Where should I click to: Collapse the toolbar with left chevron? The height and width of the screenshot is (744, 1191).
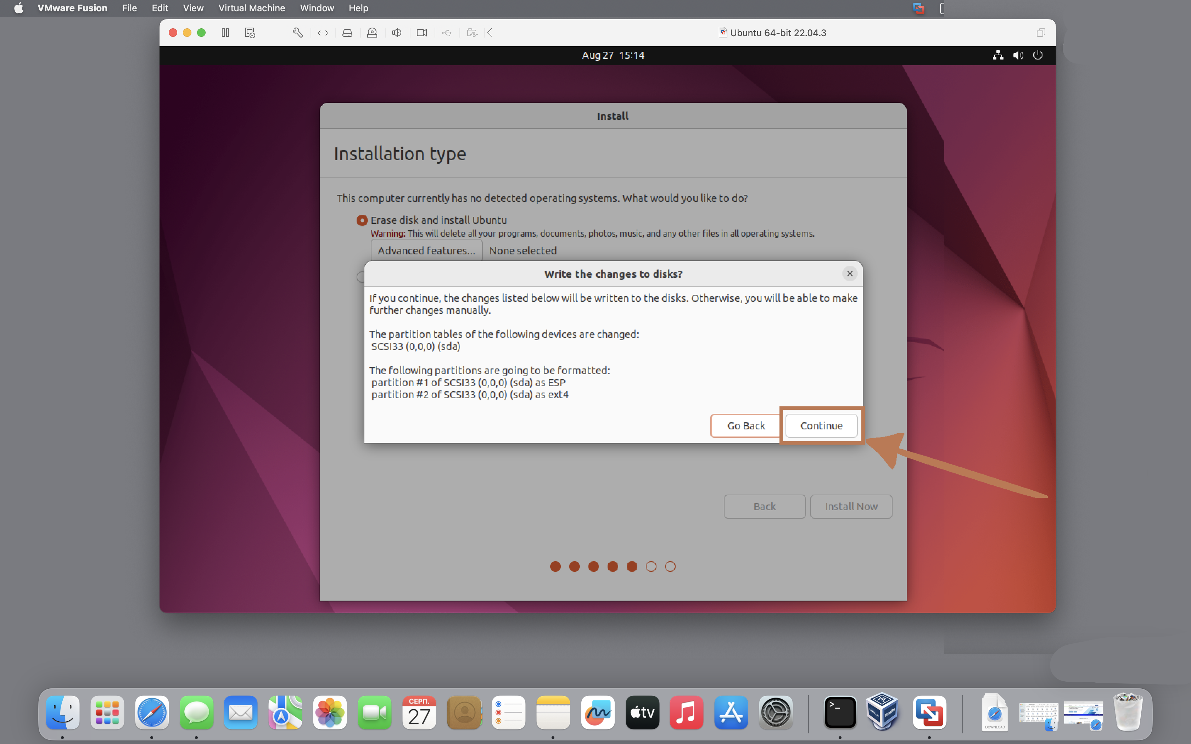coord(490,33)
